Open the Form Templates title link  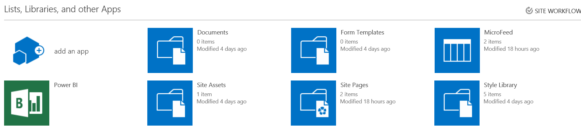pos(362,32)
